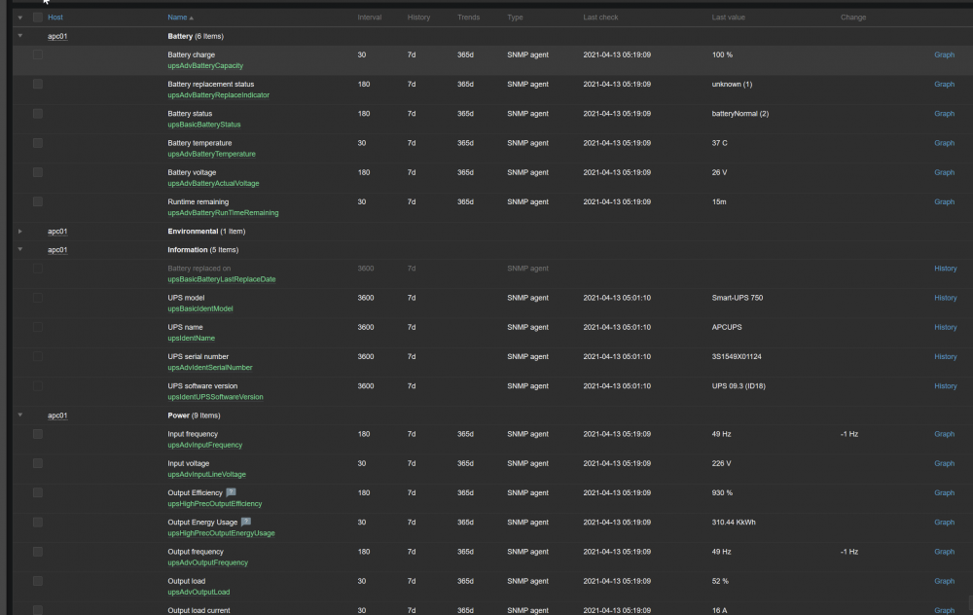
Task: Click the upsAdvBatteryRunTimeRemaining key link
Action: click(223, 212)
